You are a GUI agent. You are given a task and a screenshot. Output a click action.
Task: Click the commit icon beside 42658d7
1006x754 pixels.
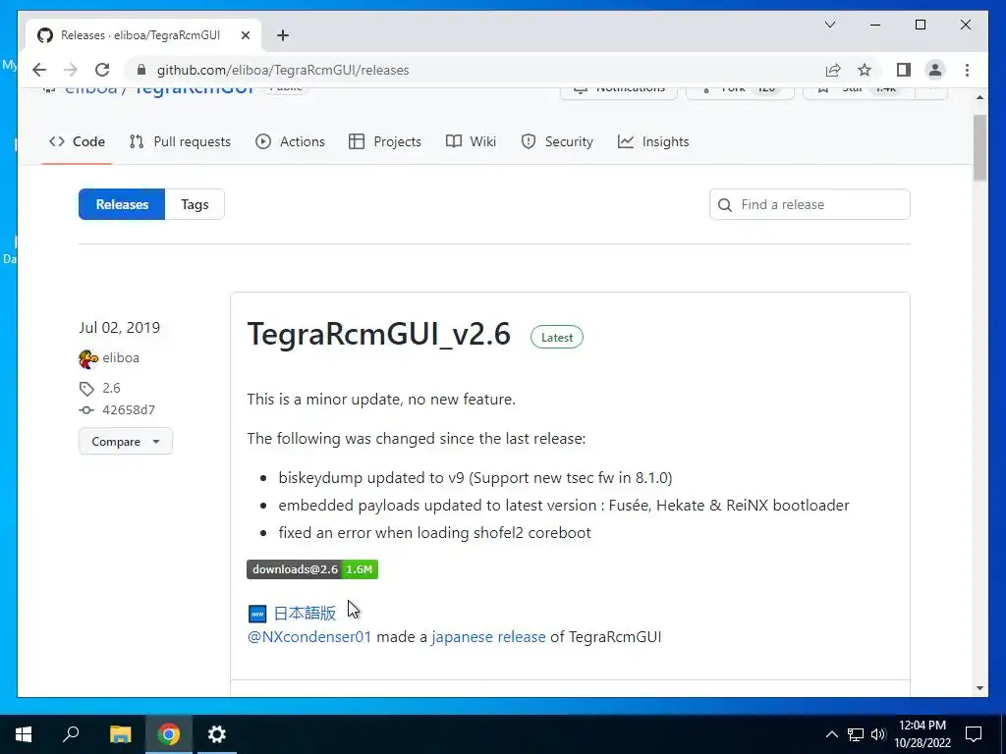coord(86,410)
